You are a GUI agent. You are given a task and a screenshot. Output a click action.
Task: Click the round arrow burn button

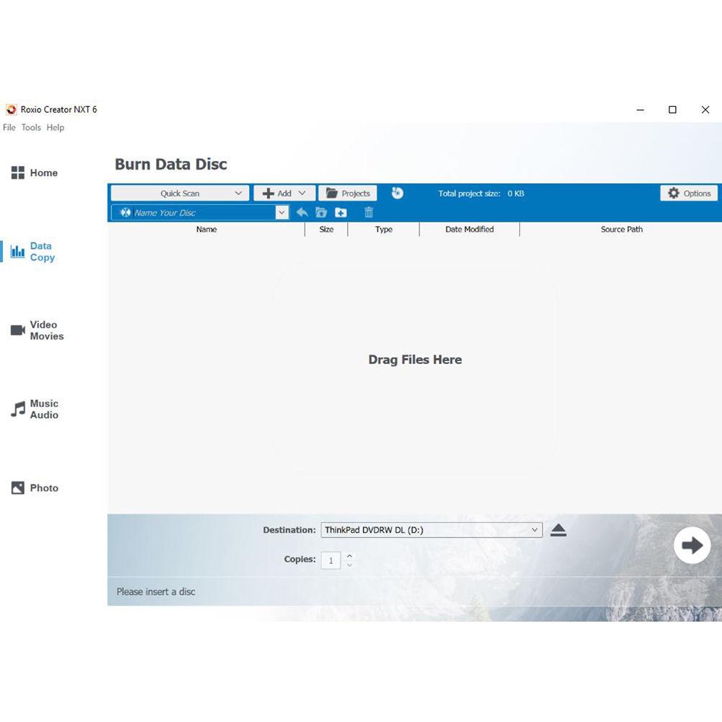tap(691, 545)
